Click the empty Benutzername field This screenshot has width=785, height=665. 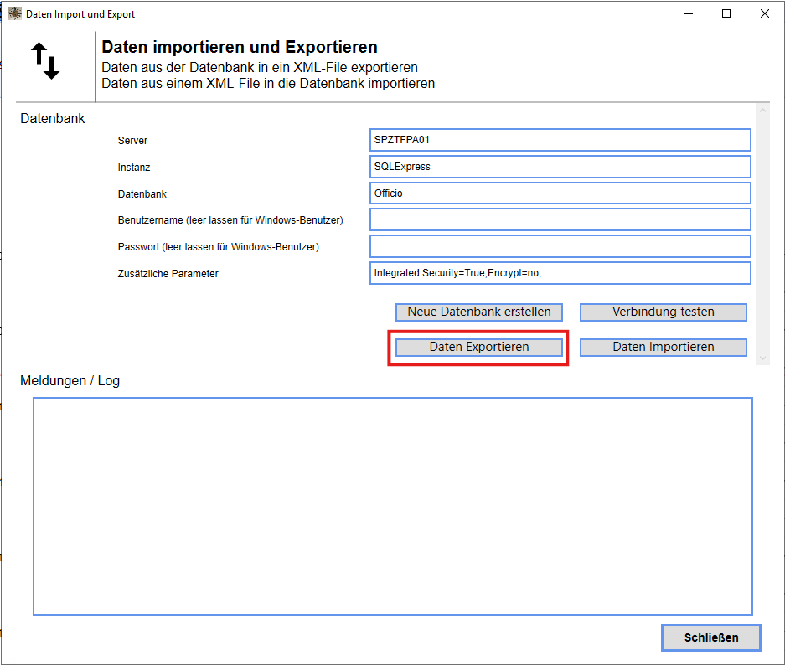559,219
